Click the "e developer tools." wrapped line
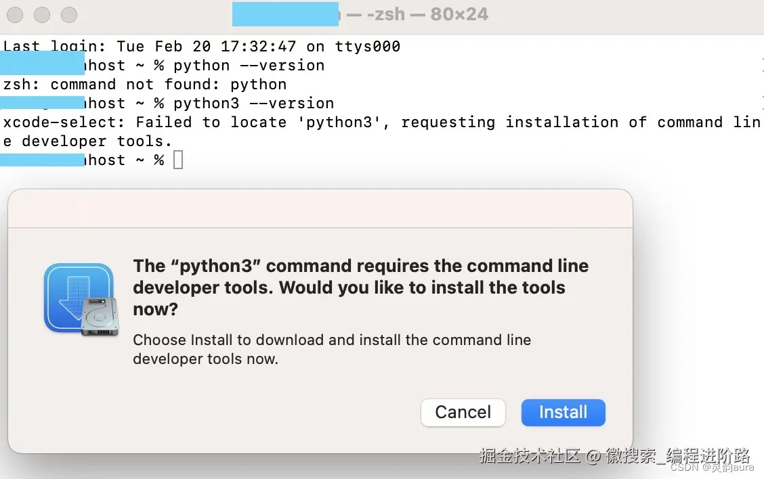 [88, 141]
